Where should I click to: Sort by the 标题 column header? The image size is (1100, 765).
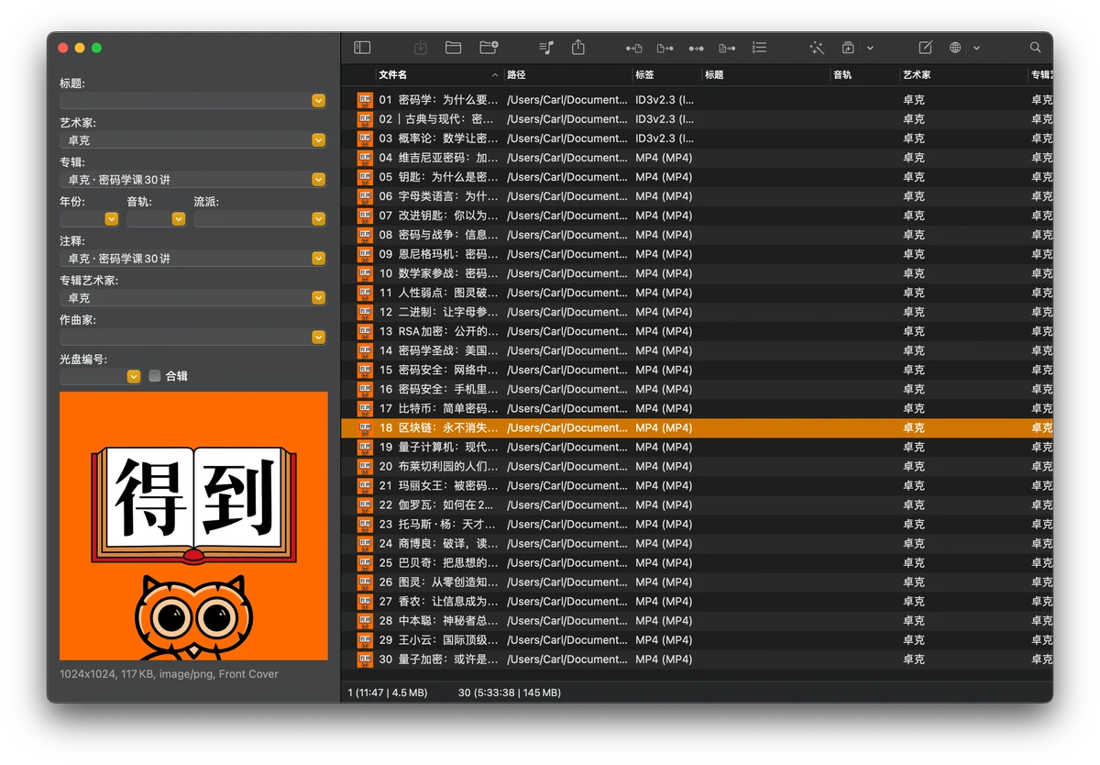point(765,75)
